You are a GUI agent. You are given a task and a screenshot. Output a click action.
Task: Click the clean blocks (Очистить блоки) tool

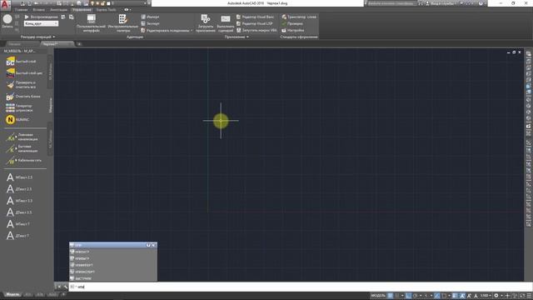(23, 97)
